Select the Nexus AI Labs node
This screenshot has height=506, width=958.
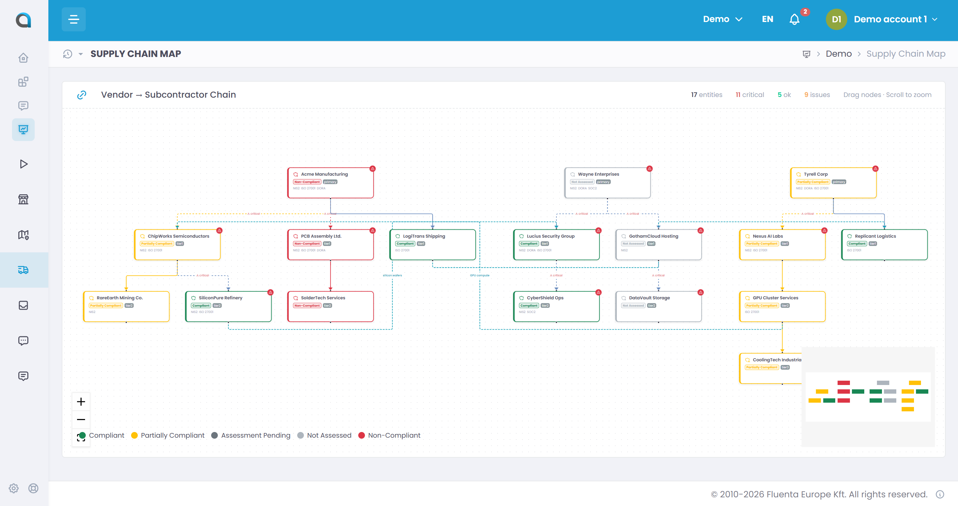(x=782, y=244)
